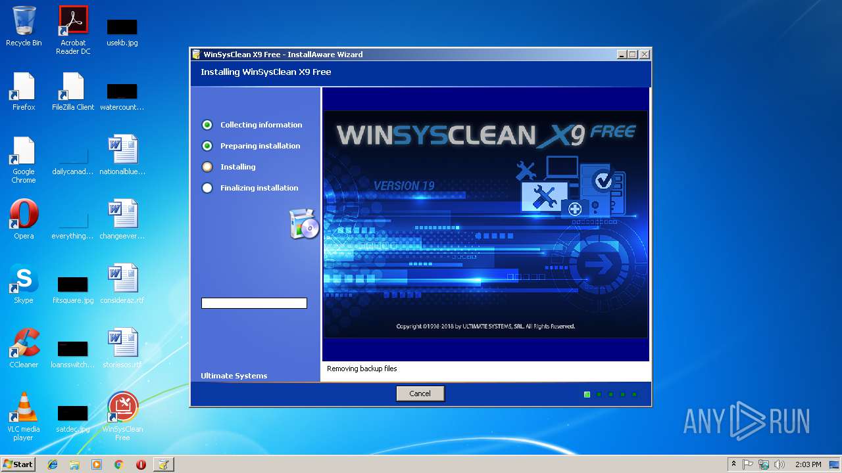
Task: Open the FileZilla Client shortcut
Action: [73, 91]
